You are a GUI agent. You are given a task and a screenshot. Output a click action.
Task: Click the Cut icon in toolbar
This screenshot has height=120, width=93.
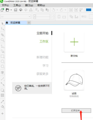point(37,10)
